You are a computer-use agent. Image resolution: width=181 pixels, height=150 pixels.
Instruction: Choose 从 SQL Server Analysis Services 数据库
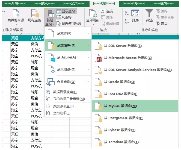[x=135, y=70]
